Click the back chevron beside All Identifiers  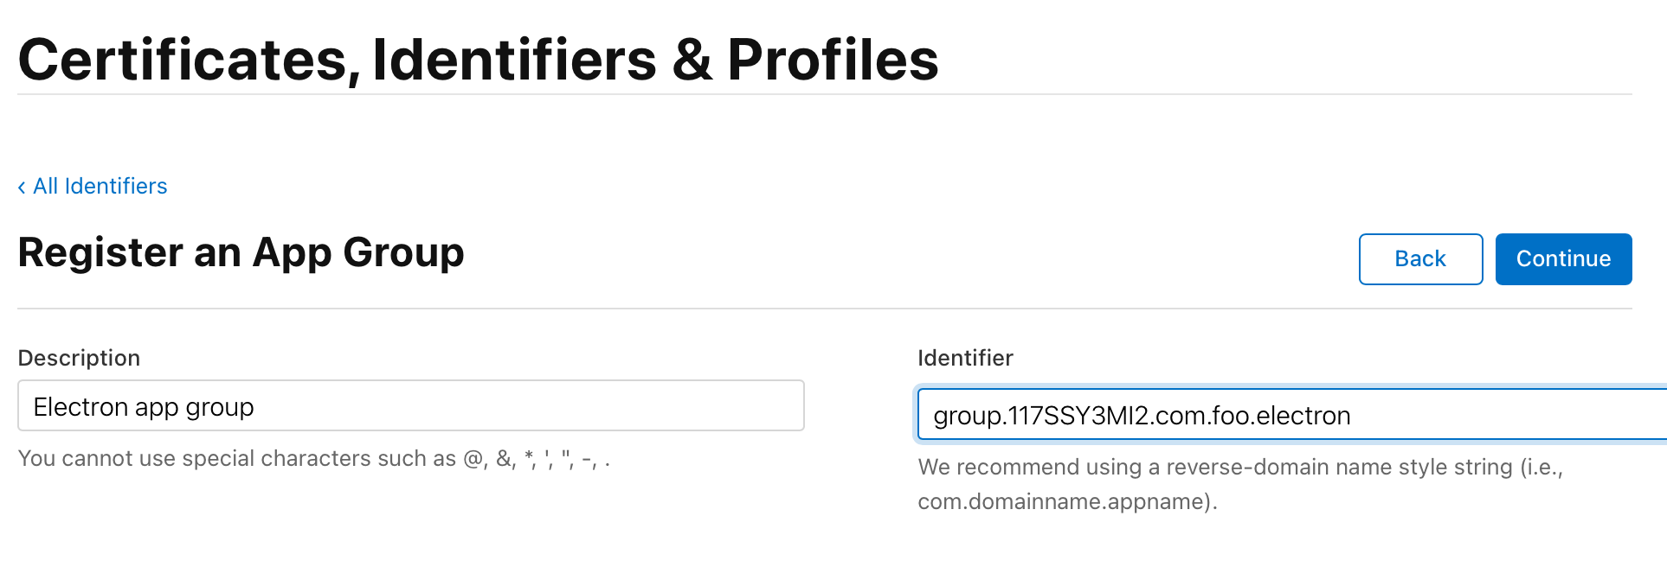point(22,188)
